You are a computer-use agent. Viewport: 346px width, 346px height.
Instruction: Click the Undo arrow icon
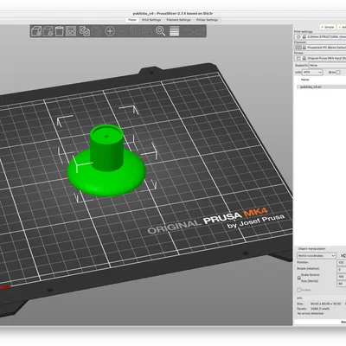(188, 31)
